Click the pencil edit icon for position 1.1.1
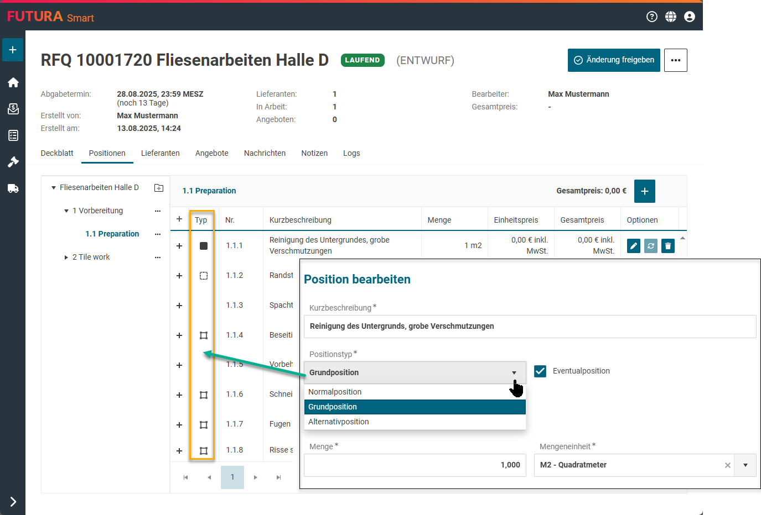Viewport: 761px width, 515px height. 634,246
